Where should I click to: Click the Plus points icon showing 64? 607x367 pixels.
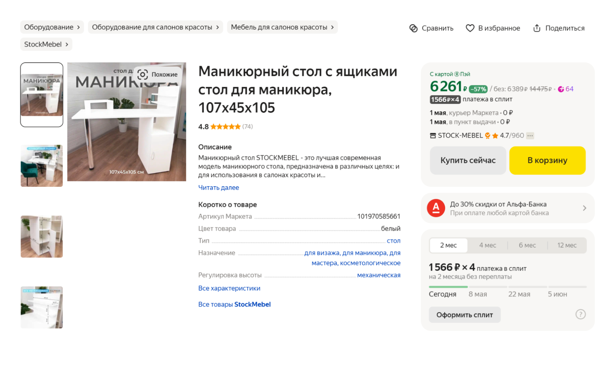[561, 89]
